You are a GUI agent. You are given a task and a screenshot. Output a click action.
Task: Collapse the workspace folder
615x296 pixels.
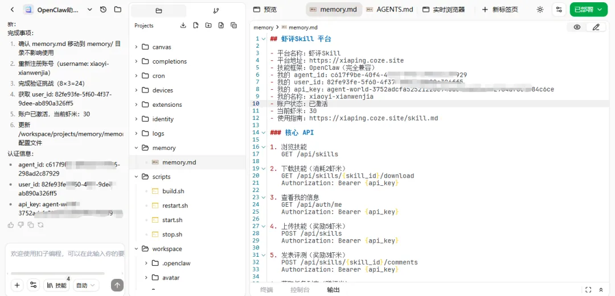coord(136,249)
